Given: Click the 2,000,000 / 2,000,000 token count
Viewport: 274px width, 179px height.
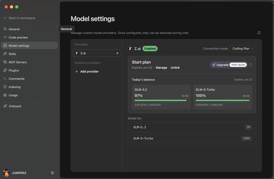Looking at the screenshot, I should point(209,105).
